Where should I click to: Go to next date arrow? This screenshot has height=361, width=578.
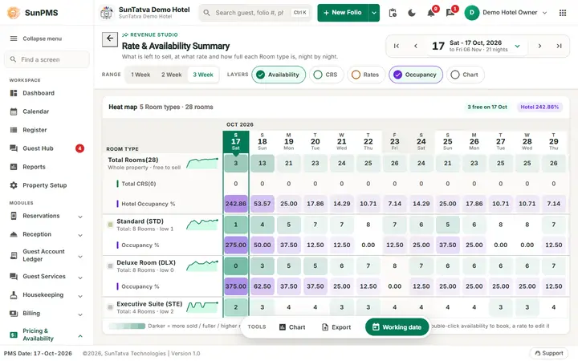click(x=539, y=46)
